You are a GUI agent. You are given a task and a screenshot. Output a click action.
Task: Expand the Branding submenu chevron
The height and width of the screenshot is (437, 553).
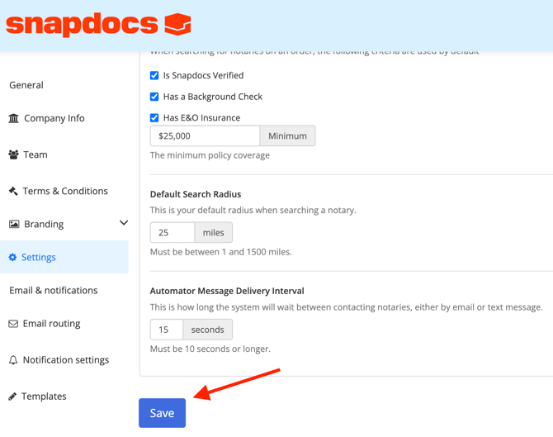pos(124,223)
